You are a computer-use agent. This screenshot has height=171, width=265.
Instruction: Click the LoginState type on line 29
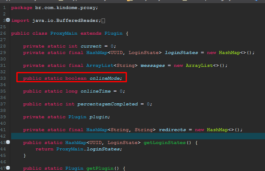tap(144, 53)
